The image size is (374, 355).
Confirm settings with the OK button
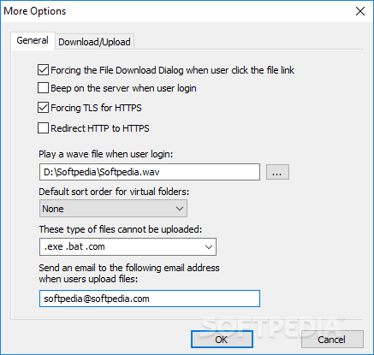(222, 340)
